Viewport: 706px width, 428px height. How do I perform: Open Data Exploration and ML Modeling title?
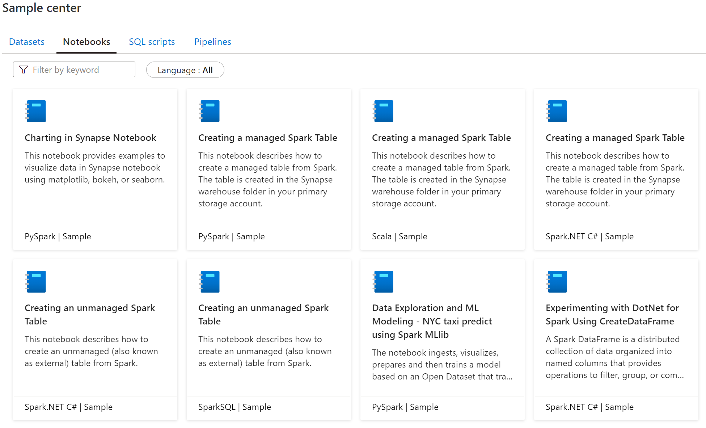[432, 321]
